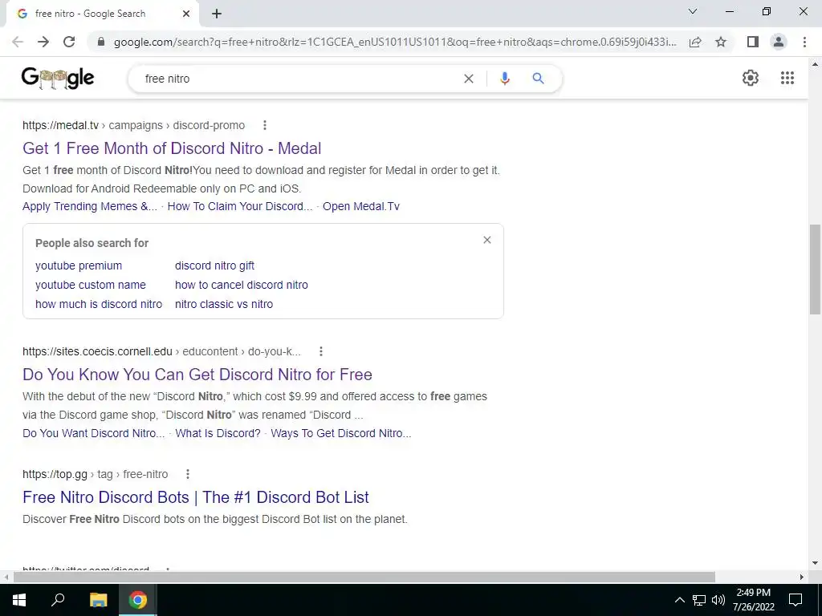Open options dots for medal.tv result
Screen dimensions: 822x616
[x=265, y=125]
